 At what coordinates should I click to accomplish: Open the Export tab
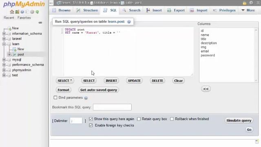(176, 10)
